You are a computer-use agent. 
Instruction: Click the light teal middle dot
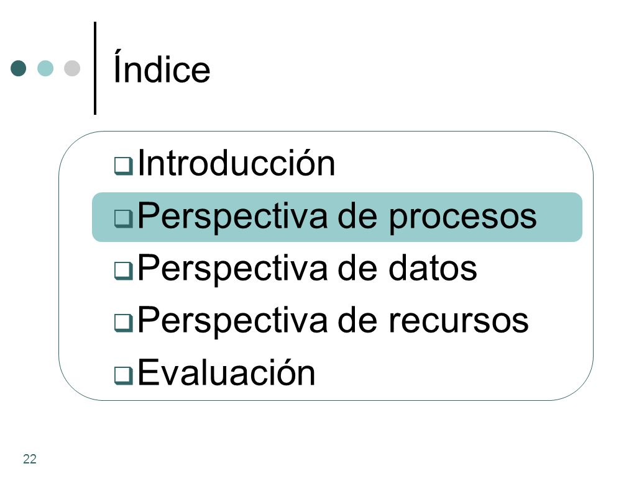(45, 68)
